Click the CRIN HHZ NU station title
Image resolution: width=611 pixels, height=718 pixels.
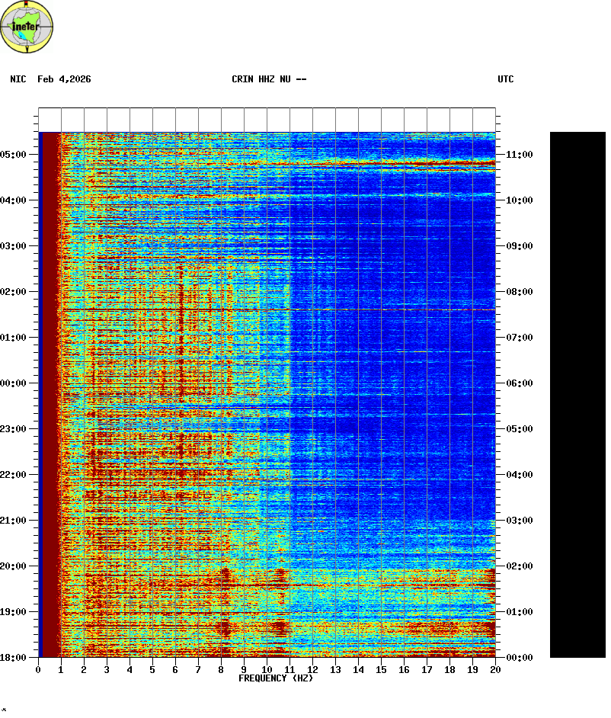coord(269,79)
